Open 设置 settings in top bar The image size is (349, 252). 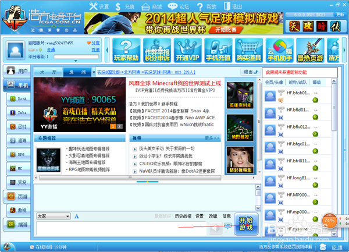99,6
